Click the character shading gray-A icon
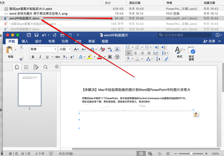The width and height of the screenshot is (224, 156). pos(110,57)
